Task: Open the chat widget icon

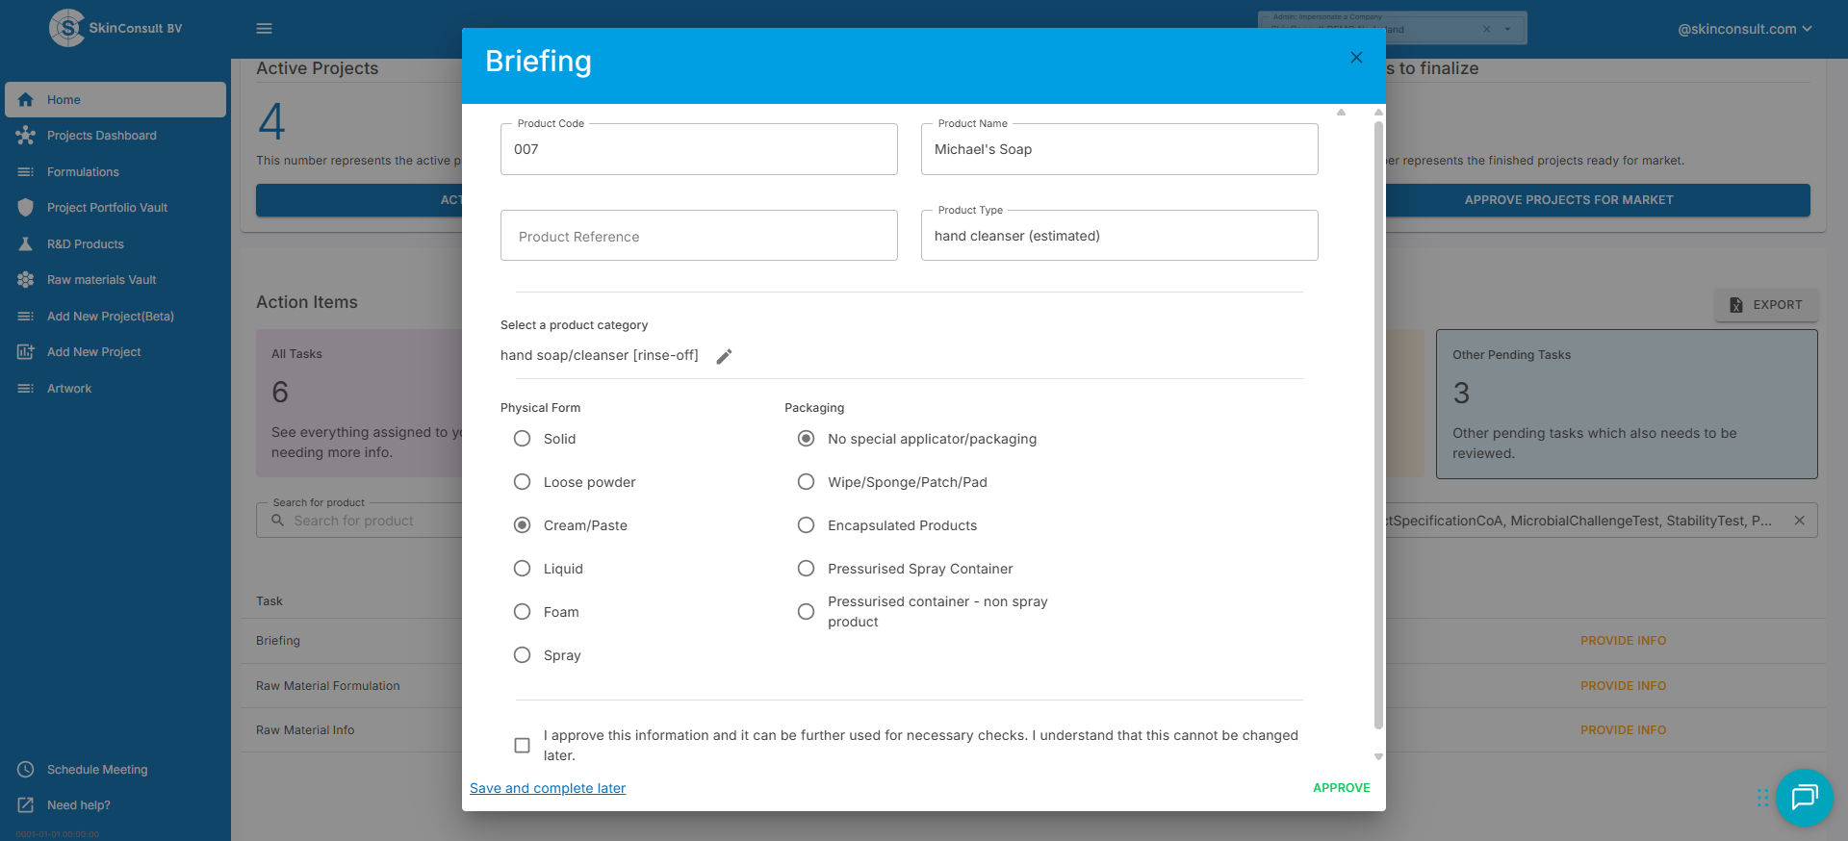Action: [1803, 797]
